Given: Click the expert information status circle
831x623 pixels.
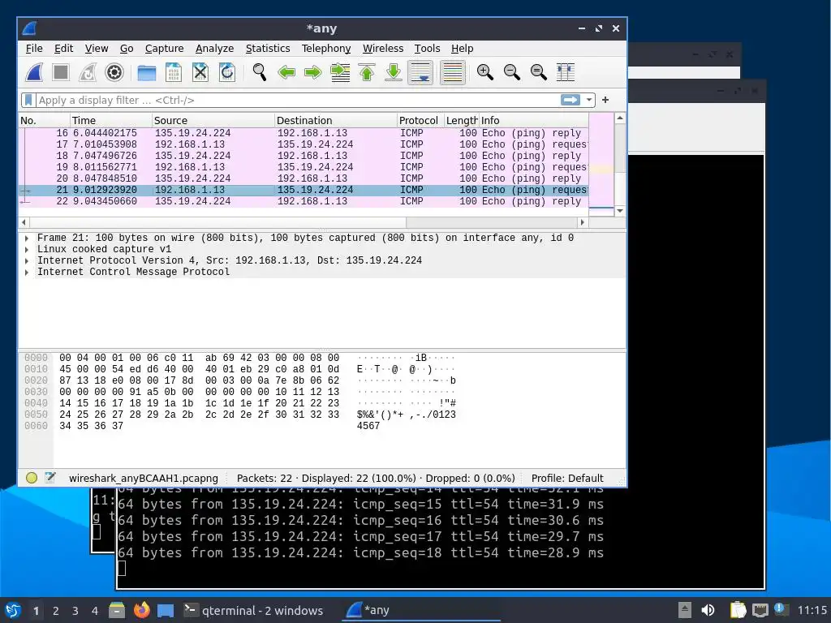Looking at the screenshot, I should tap(32, 478).
